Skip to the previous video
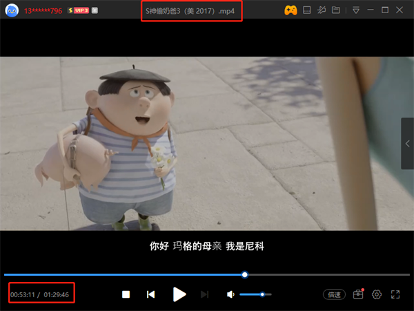Image resolution: width=414 pixels, height=311 pixels. [150, 294]
